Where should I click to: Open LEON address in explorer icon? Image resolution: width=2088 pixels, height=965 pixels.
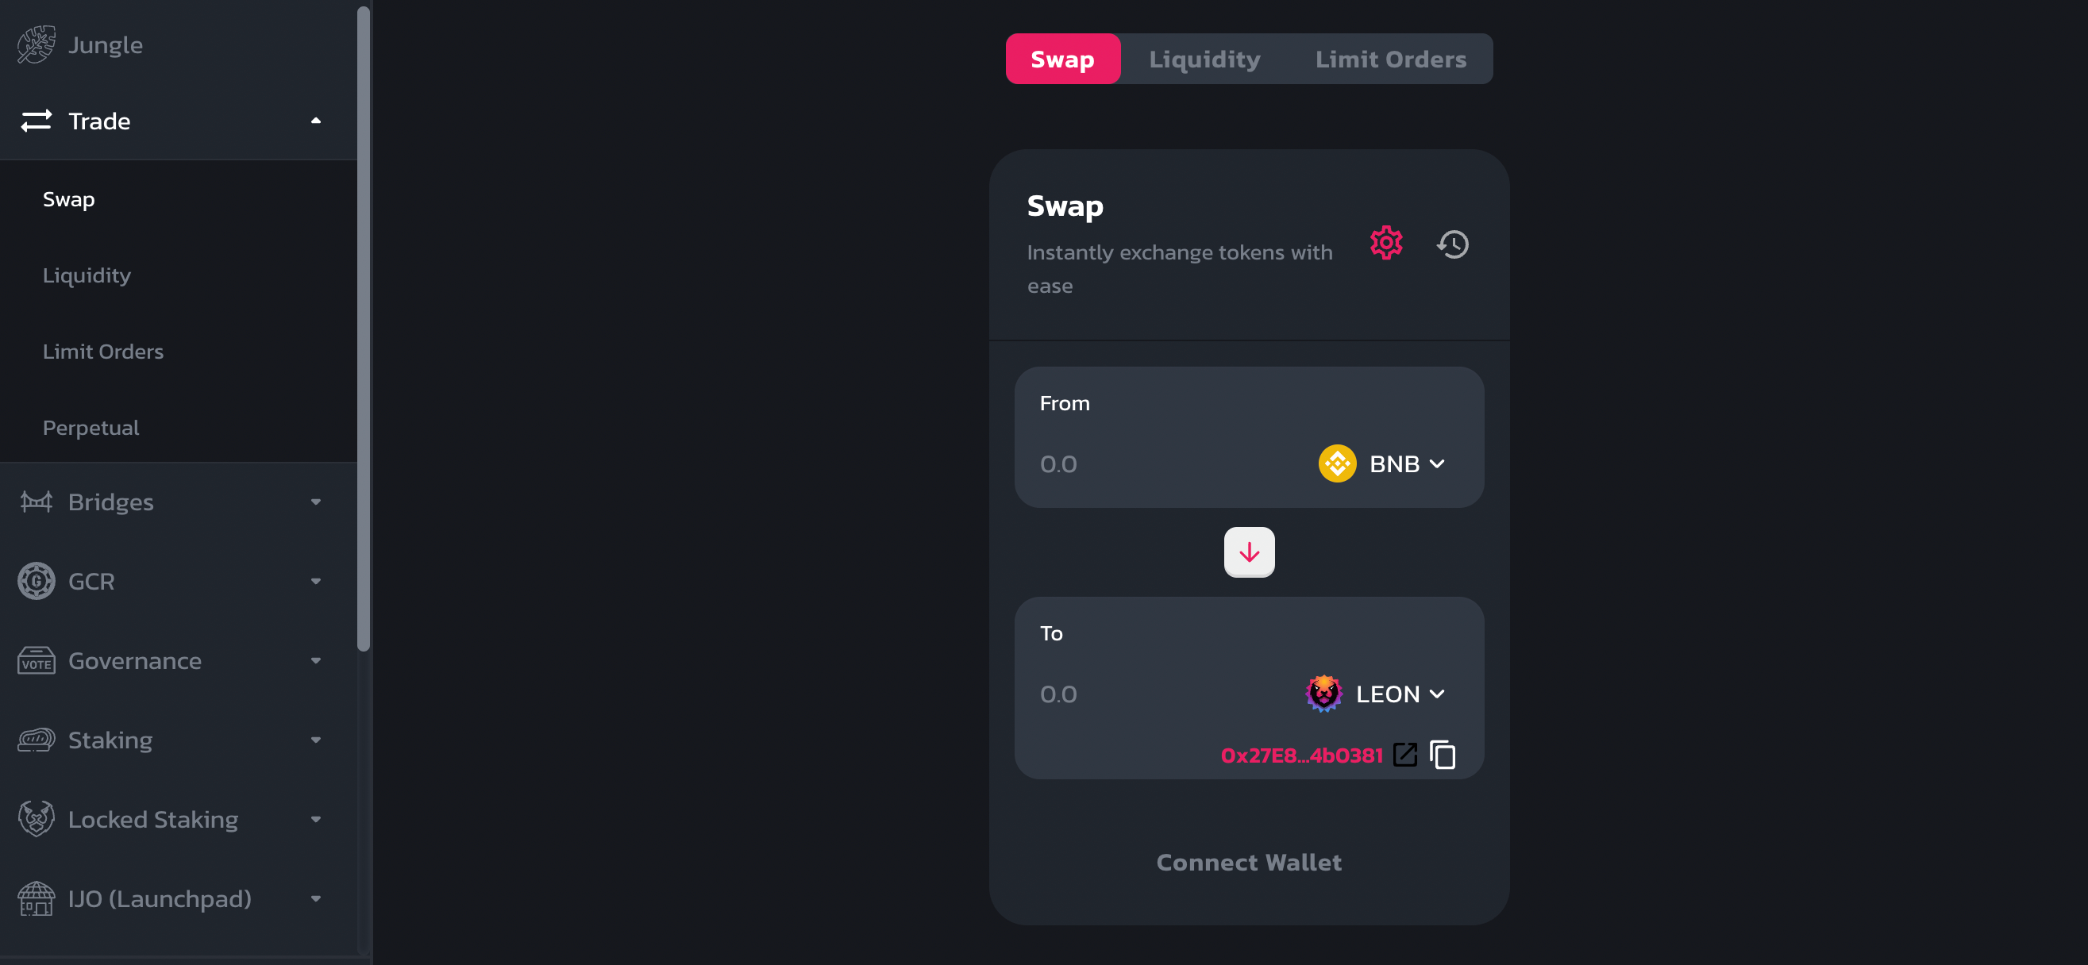1404,755
